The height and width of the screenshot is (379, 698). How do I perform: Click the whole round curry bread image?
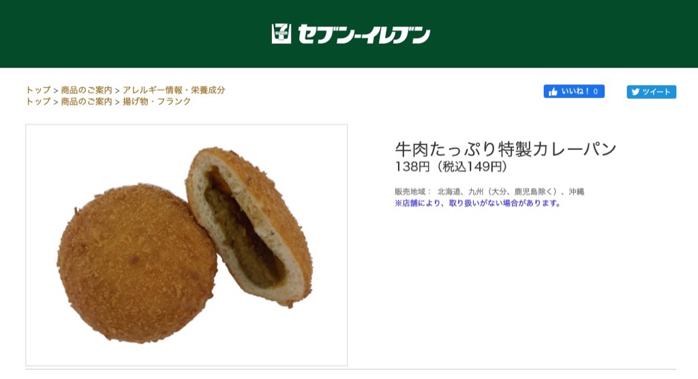click(x=137, y=262)
